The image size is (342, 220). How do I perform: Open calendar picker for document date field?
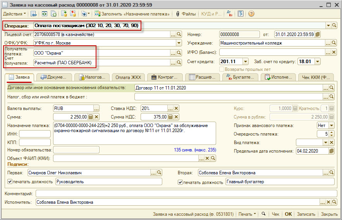click(x=318, y=34)
